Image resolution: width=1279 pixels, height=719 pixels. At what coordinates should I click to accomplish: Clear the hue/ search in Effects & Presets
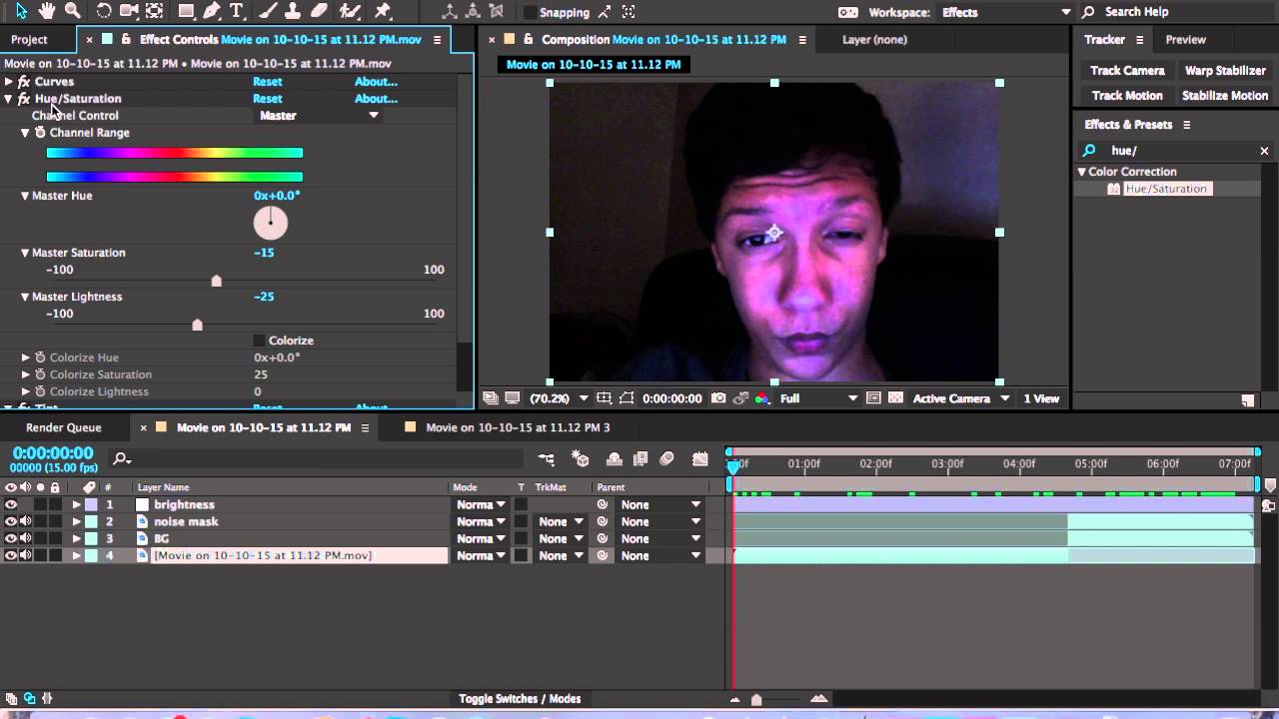coord(1264,151)
